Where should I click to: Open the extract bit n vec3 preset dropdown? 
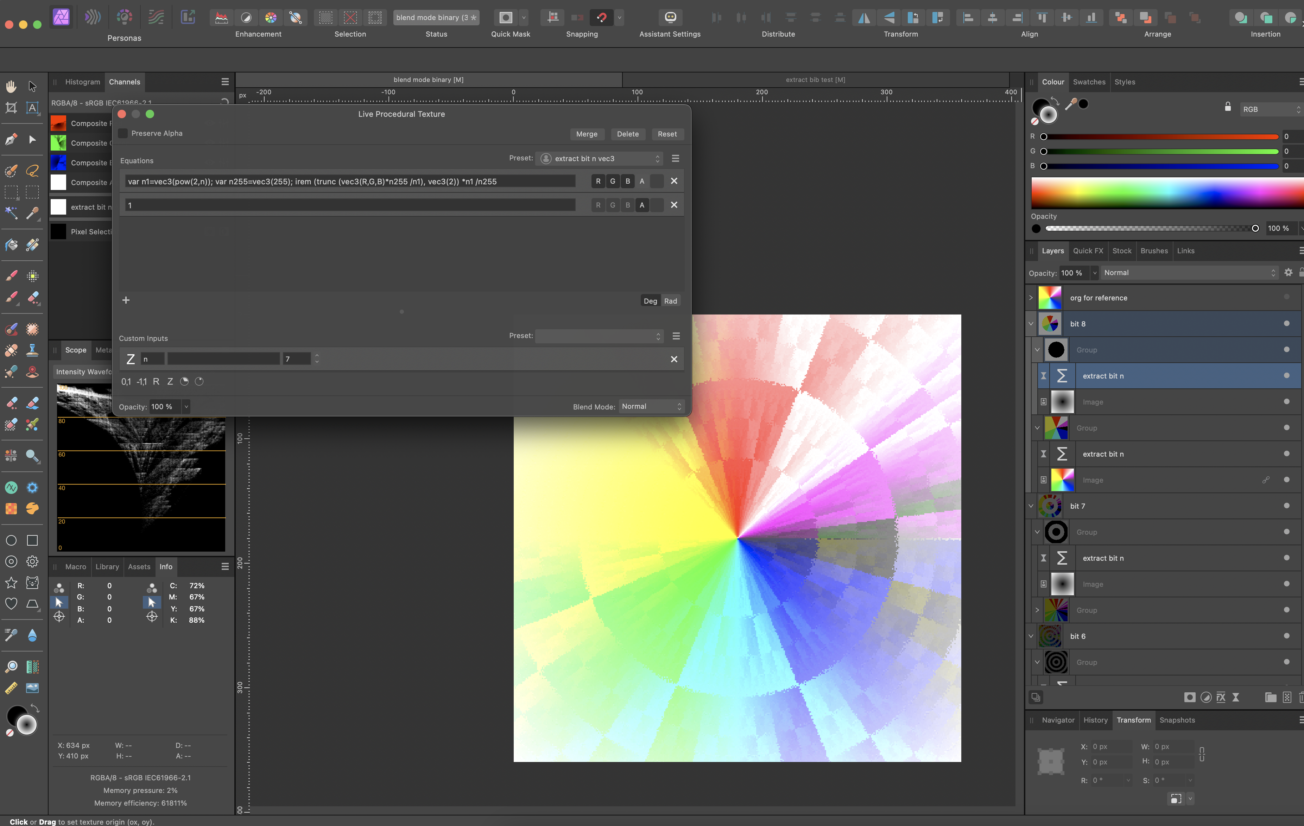pyautogui.click(x=601, y=159)
